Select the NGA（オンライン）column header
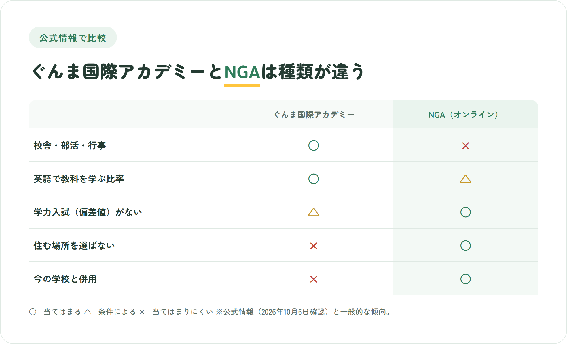Viewport: 567px width, 344px height. tap(465, 115)
